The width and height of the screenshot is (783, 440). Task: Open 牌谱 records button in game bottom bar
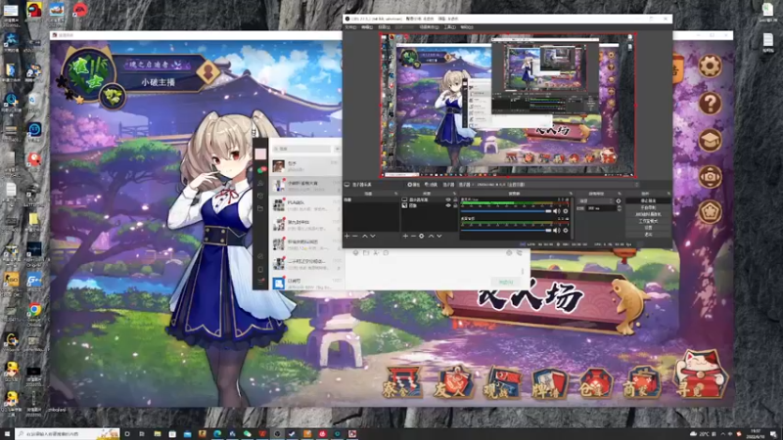(548, 383)
